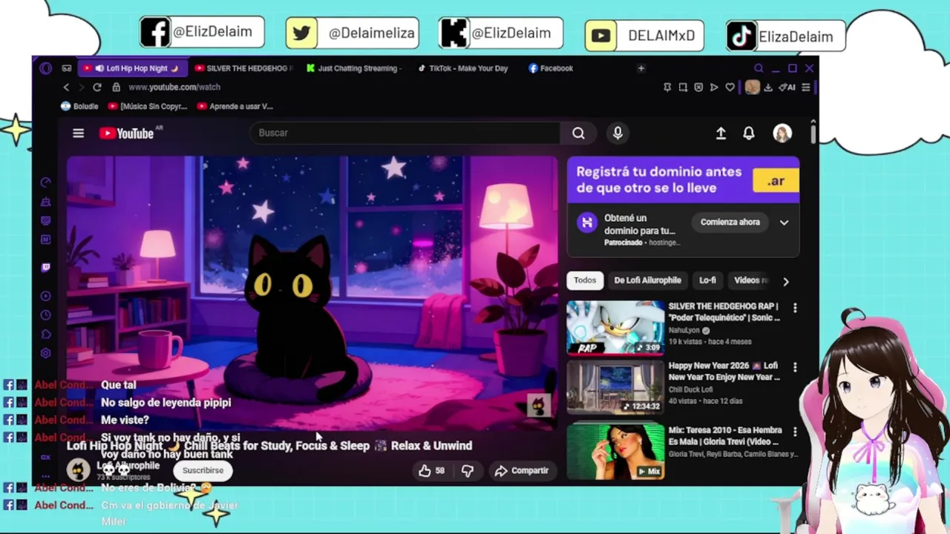This screenshot has height=534, width=950.
Task: Open the Aprende a usar V... bookmark
Action: click(235, 106)
